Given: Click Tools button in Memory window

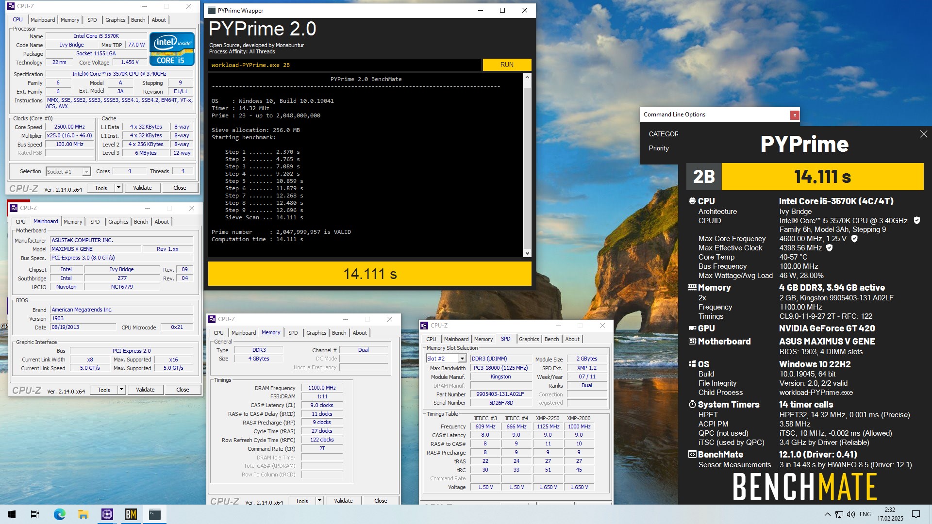Looking at the screenshot, I should point(302,501).
